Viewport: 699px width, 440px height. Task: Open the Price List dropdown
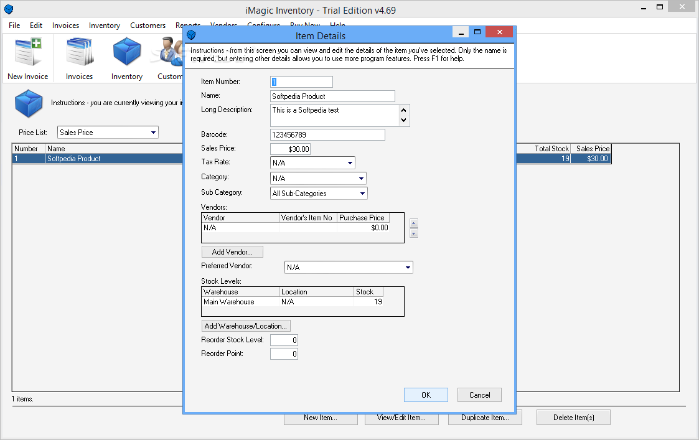tap(153, 133)
